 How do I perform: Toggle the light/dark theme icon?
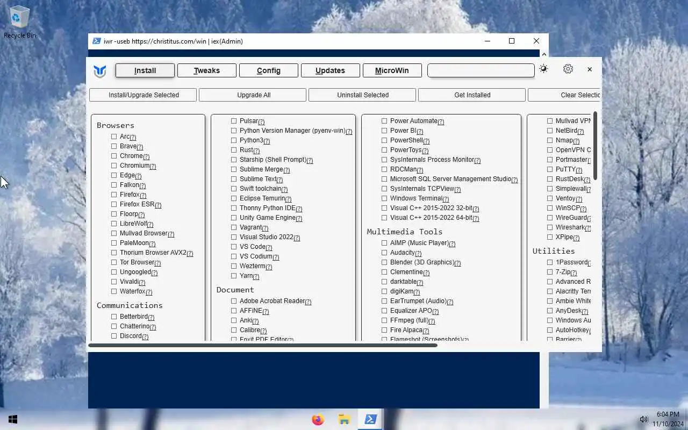coord(543,69)
